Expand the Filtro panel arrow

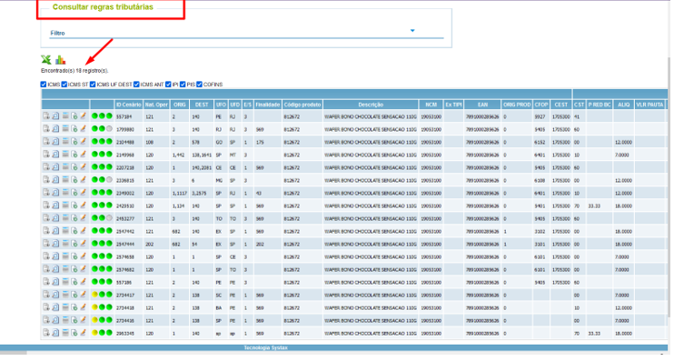(412, 31)
